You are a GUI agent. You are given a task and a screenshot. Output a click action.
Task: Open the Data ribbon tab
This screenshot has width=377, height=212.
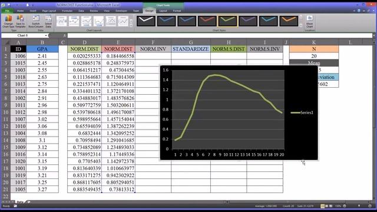click(x=81, y=11)
